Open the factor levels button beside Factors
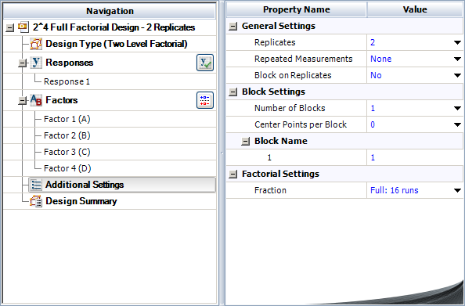The image size is (465, 306). click(205, 100)
